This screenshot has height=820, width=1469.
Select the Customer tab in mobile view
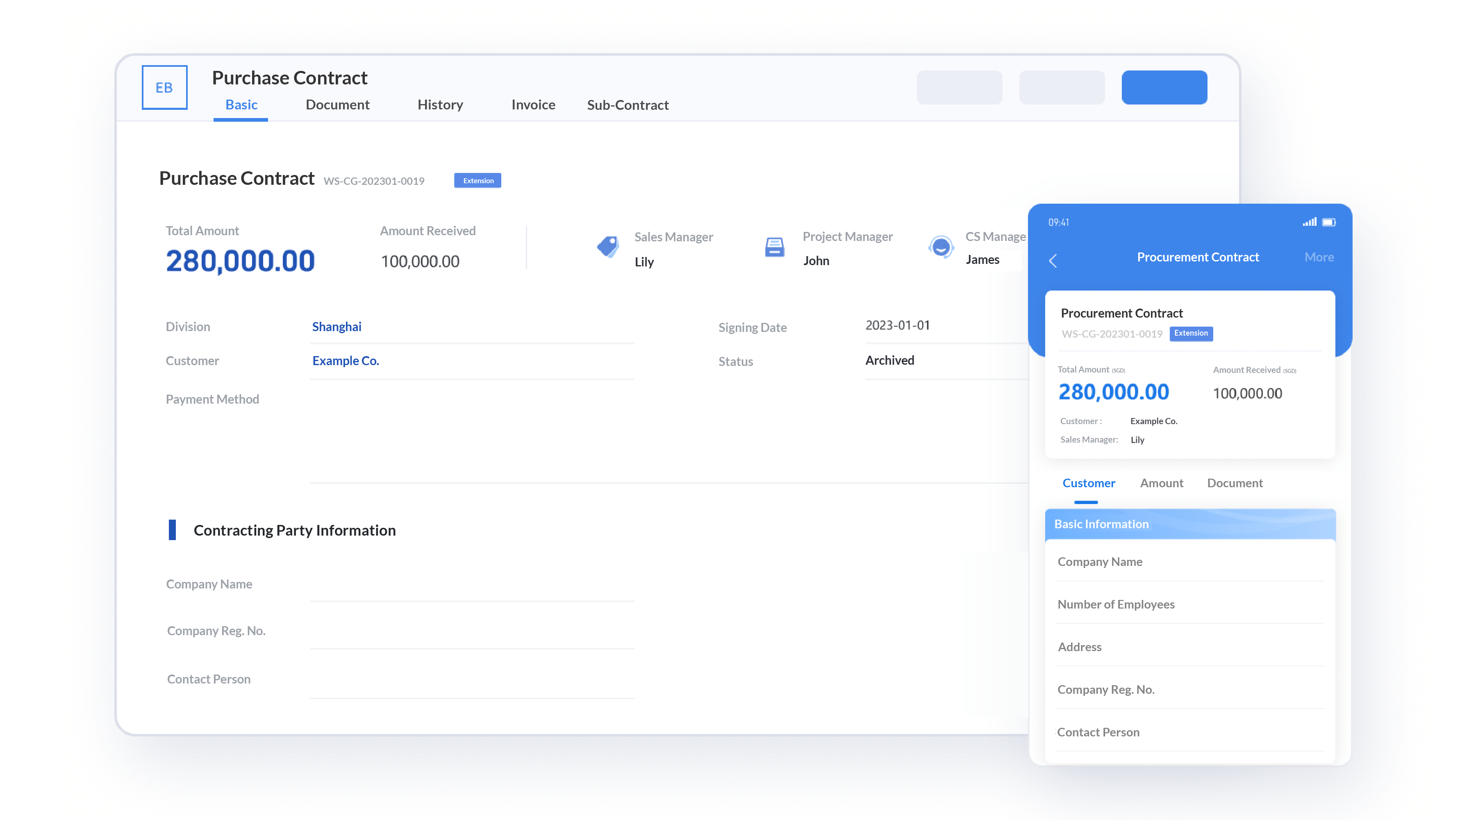(1088, 483)
